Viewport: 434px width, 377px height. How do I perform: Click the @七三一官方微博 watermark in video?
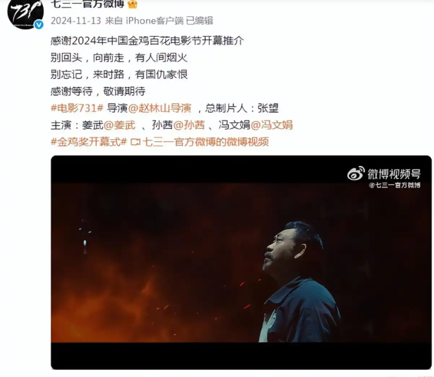tap(395, 185)
